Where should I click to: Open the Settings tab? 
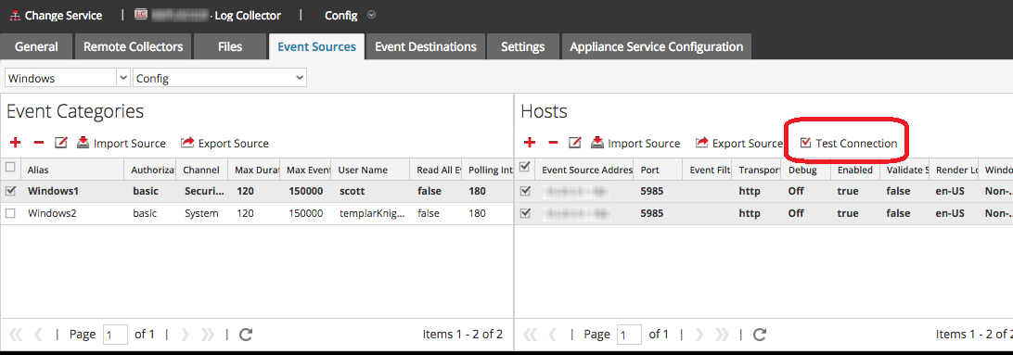(523, 46)
